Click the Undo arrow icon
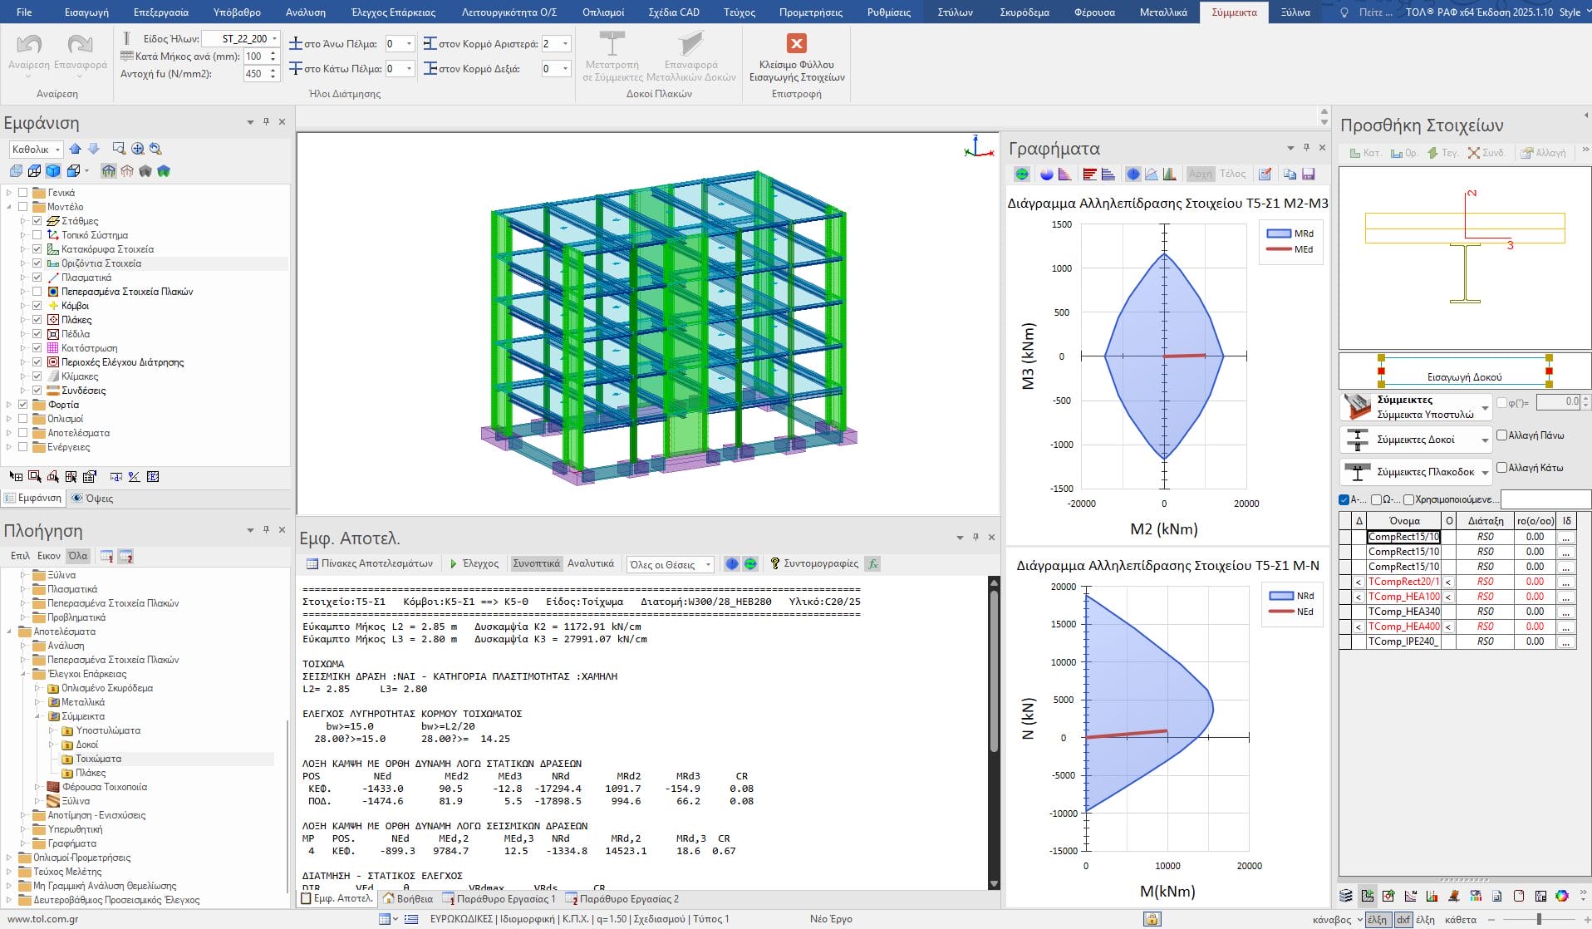The height and width of the screenshot is (929, 1592). pyautogui.click(x=29, y=45)
